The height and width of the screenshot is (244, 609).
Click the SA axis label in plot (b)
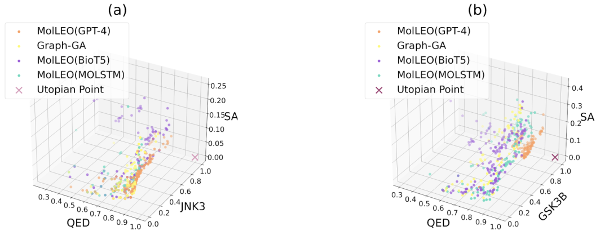coord(587,117)
